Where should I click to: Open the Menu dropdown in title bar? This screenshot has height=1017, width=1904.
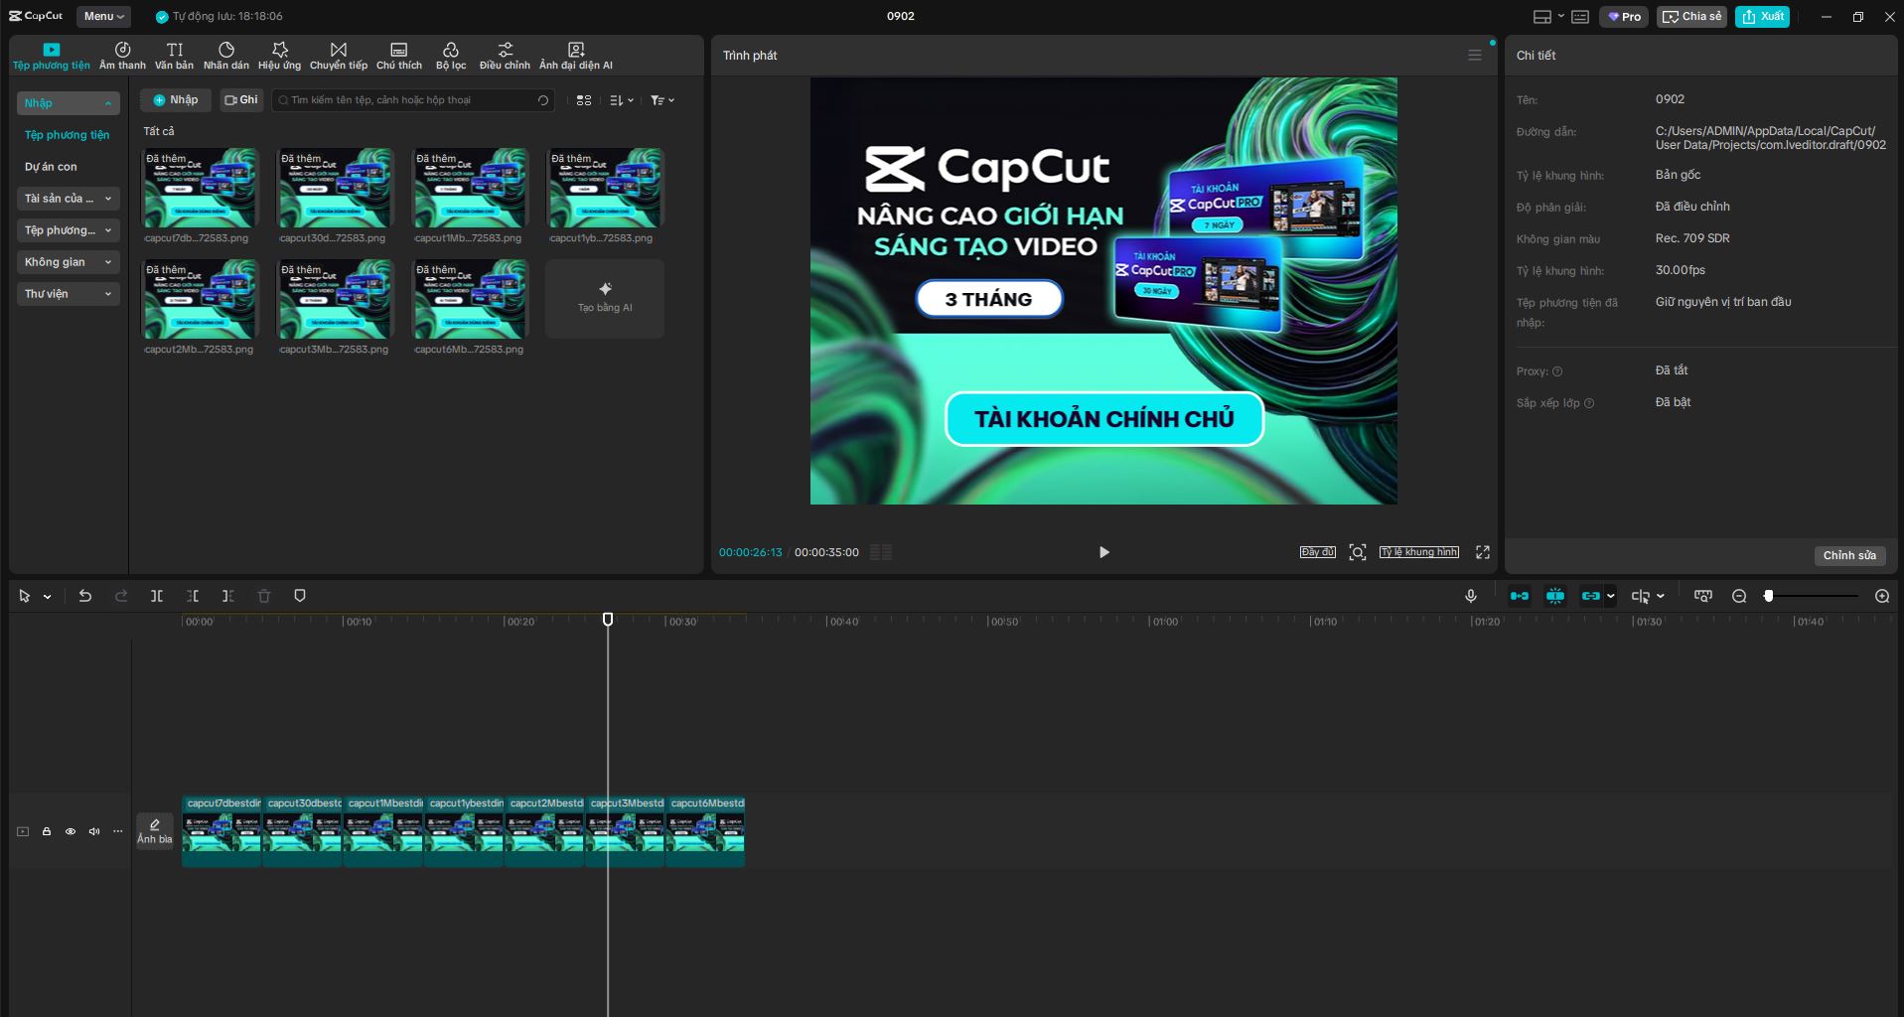pos(102,16)
